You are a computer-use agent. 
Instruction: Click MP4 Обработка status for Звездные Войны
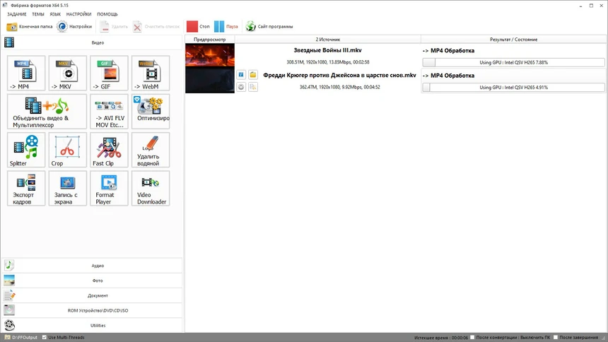449,50
